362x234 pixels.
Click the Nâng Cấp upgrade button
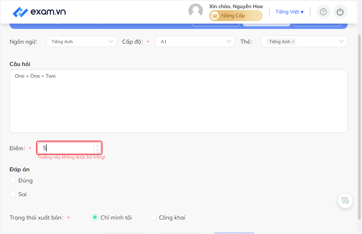(x=236, y=16)
